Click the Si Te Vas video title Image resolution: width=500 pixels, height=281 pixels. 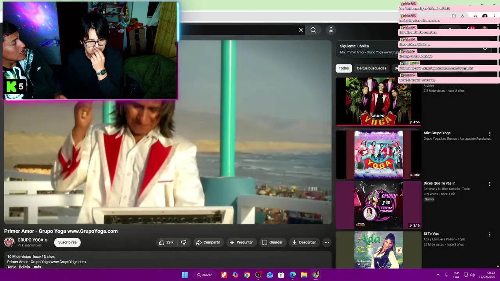click(431, 234)
